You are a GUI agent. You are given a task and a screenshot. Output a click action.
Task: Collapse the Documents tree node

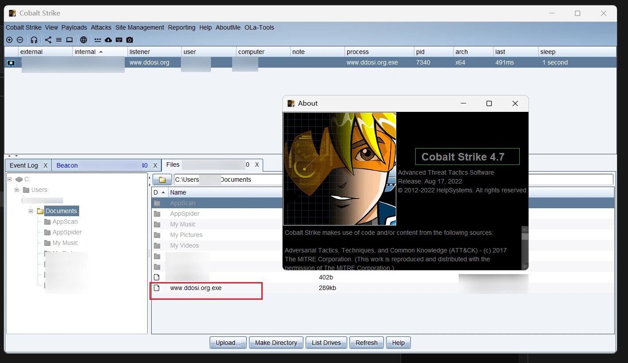pyautogui.click(x=31, y=211)
